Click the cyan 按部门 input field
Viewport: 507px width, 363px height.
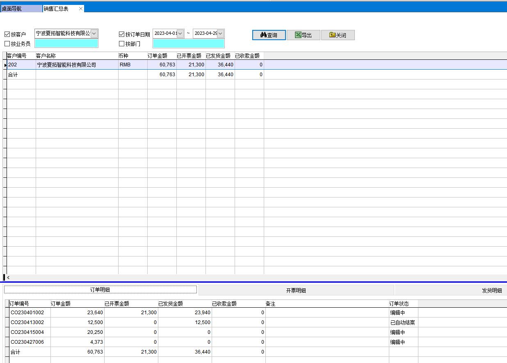coord(188,44)
